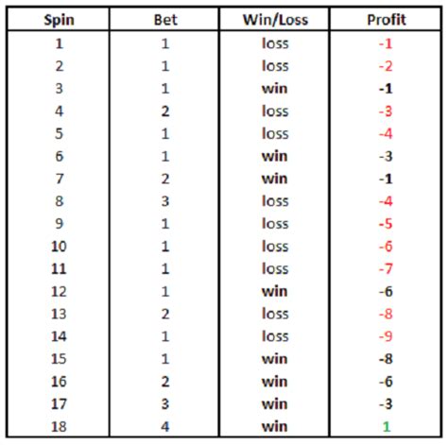Click spin number 18 cell
The height and width of the screenshot is (445, 448).
tap(59, 427)
